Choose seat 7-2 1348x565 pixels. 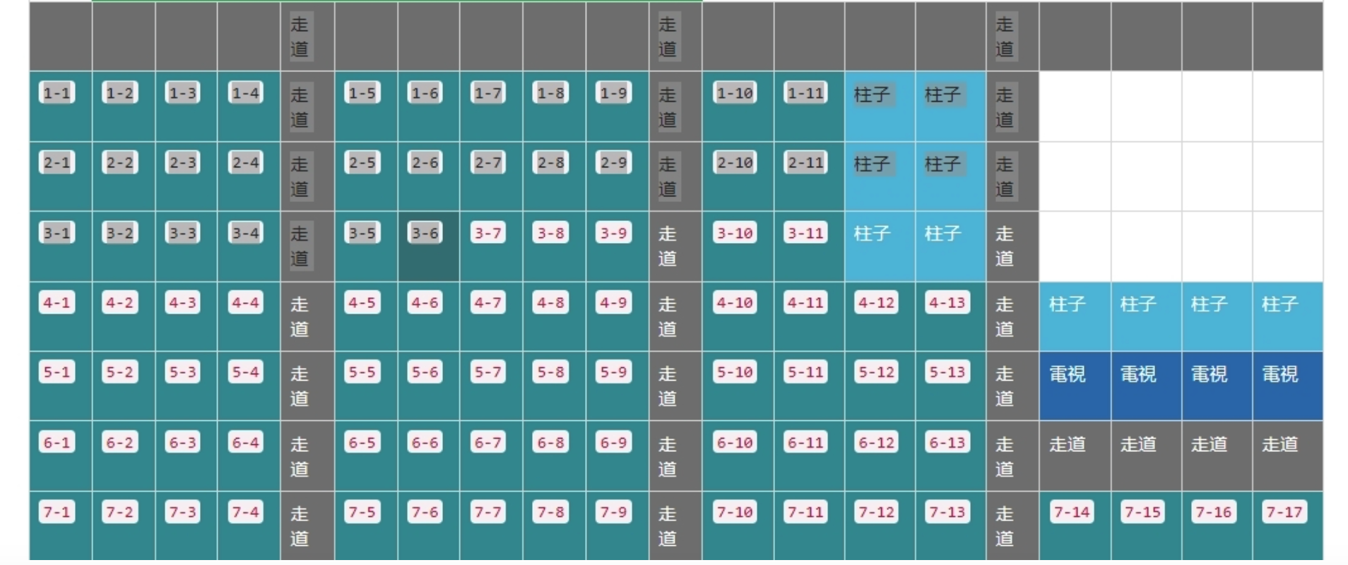point(119,512)
